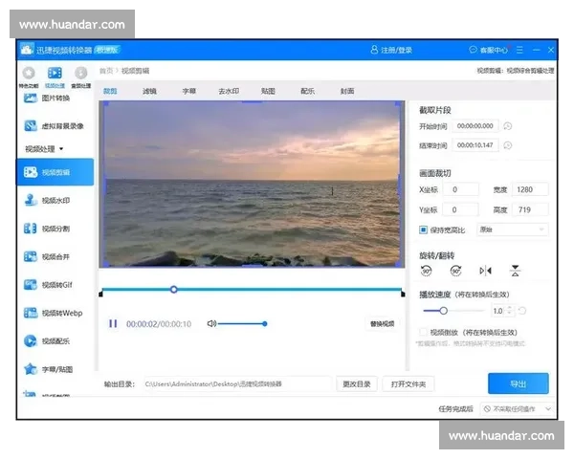Screen dimensions: 574x459
Task: Switch to the 字幕 tab
Action: click(x=188, y=91)
